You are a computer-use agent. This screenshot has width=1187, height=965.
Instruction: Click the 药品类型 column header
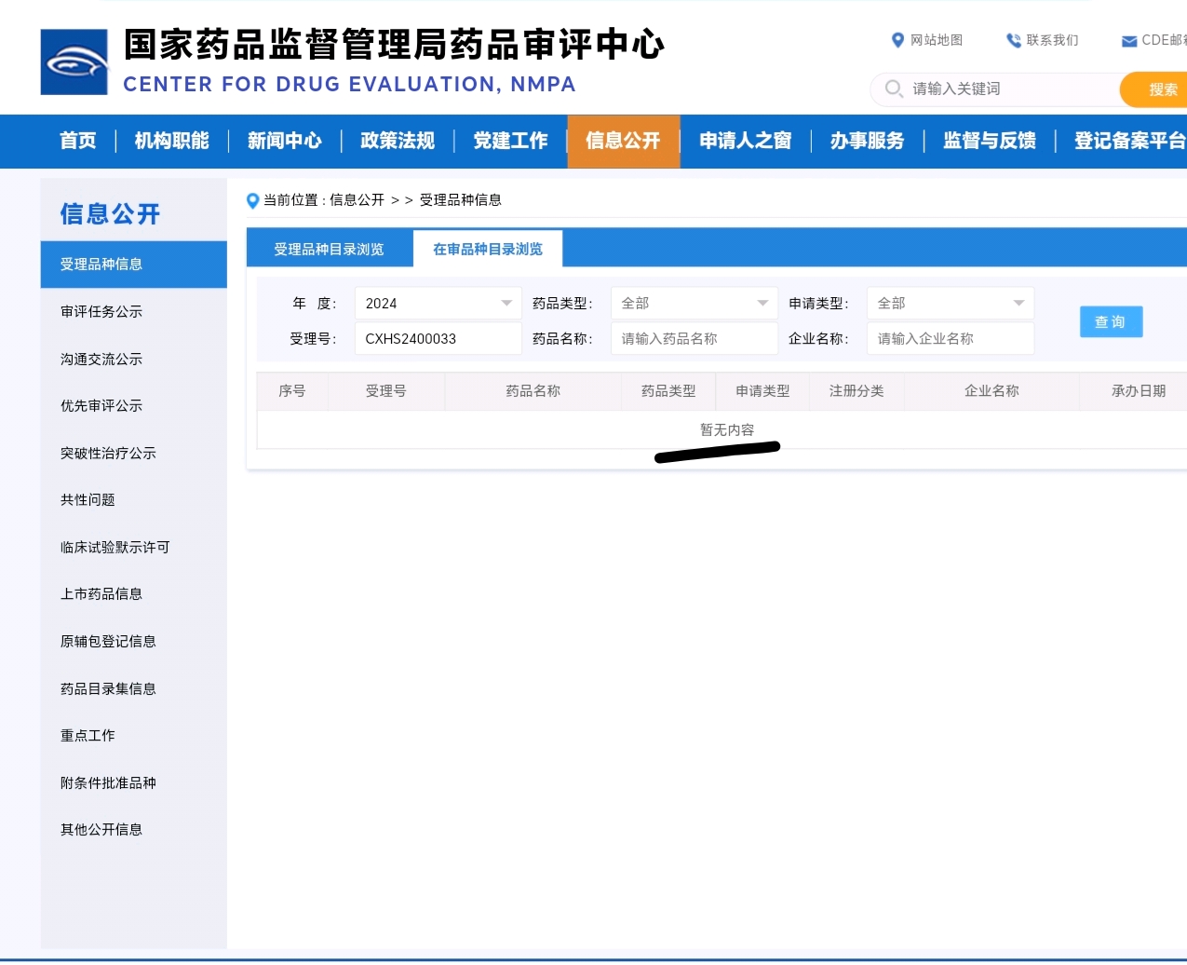pyautogui.click(x=668, y=391)
